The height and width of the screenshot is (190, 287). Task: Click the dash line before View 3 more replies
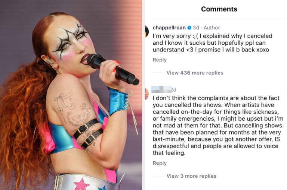pos(158,176)
